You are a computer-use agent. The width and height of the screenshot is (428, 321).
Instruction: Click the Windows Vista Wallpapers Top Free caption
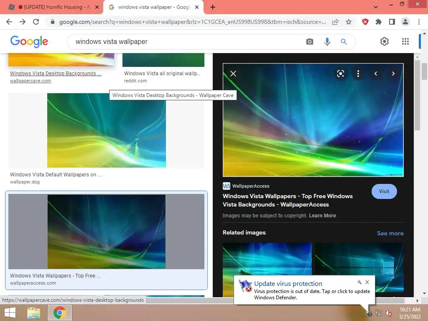pyautogui.click(x=55, y=276)
